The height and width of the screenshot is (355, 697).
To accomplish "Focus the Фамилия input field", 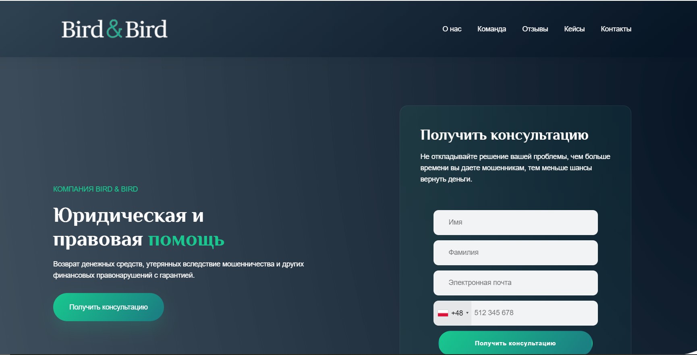I will point(516,252).
